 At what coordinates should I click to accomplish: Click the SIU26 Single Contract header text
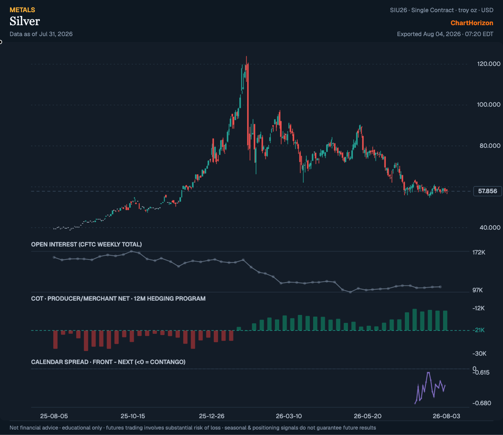point(441,10)
